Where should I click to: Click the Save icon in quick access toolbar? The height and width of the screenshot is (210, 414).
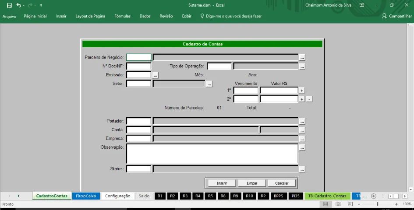click(x=9, y=5)
